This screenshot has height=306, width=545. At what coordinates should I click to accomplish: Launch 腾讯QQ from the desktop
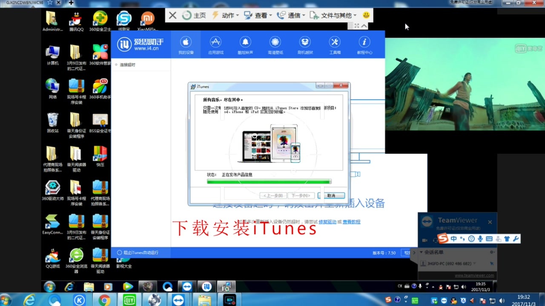pyautogui.click(x=76, y=21)
